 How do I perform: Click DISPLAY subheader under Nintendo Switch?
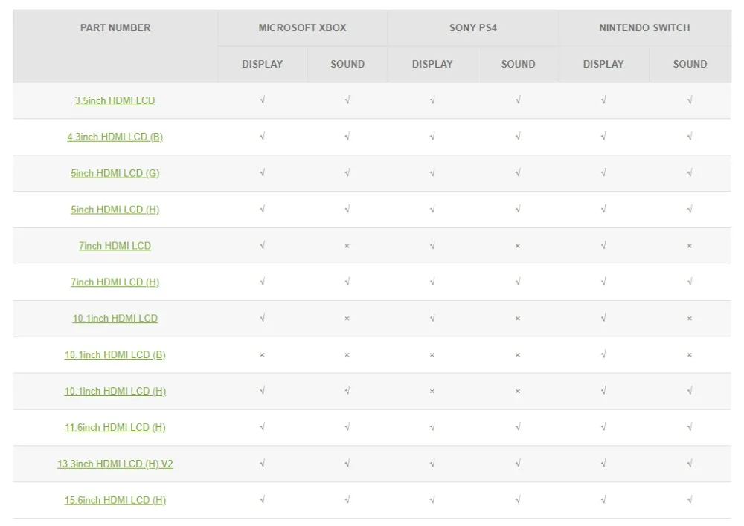point(603,64)
